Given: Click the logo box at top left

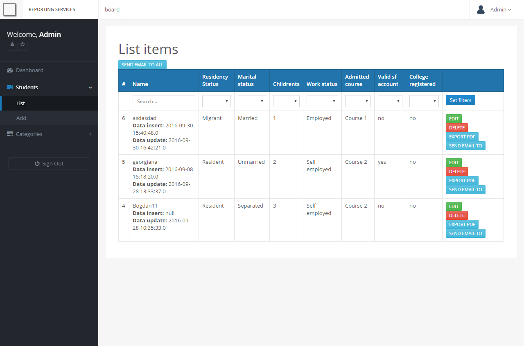Looking at the screenshot, I should click(9, 9).
